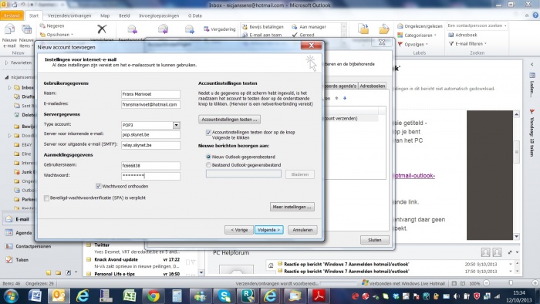Click in the Gebruikersnaam input field
The height and width of the screenshot is (304, 540).
point(150,166)
